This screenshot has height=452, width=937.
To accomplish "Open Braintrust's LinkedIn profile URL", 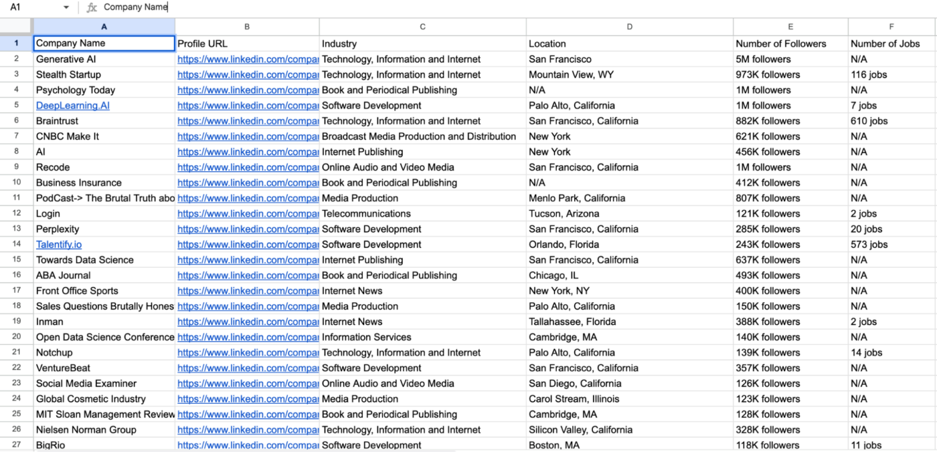I will tap(248, 121).
